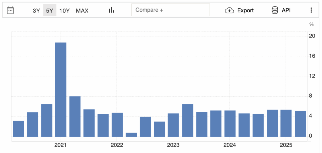Click the last bar on the right
Screen dimensions: 322x153
tap(300, 124)
